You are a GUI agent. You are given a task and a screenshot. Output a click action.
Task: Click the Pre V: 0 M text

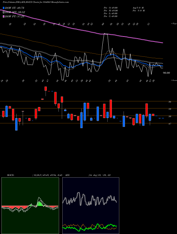[x=138, y=11]
